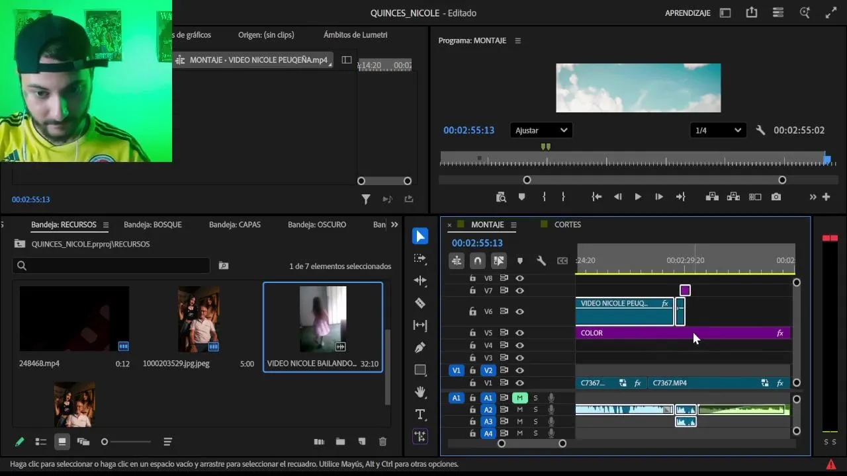The height and width of the screenshot is (476, 847).
Task: Step back one frame in Program monitor
Action: [x=617, y=197]
